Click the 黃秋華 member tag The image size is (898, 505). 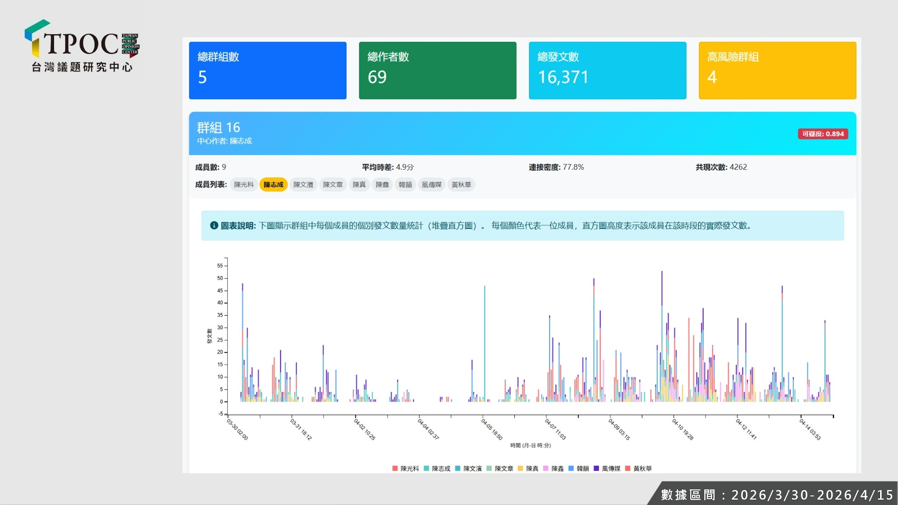pos(461,185)
